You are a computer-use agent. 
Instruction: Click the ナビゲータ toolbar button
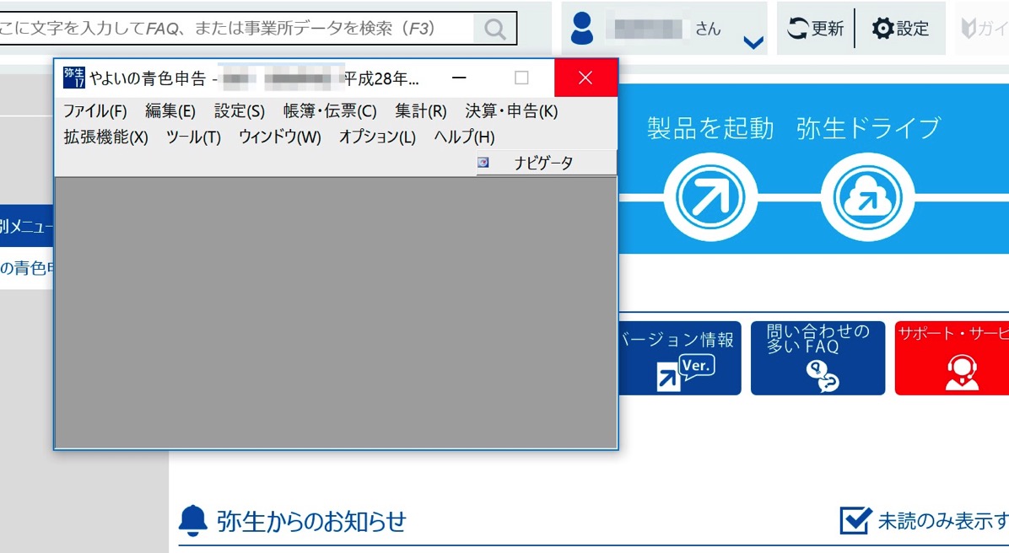coord(546,163)
